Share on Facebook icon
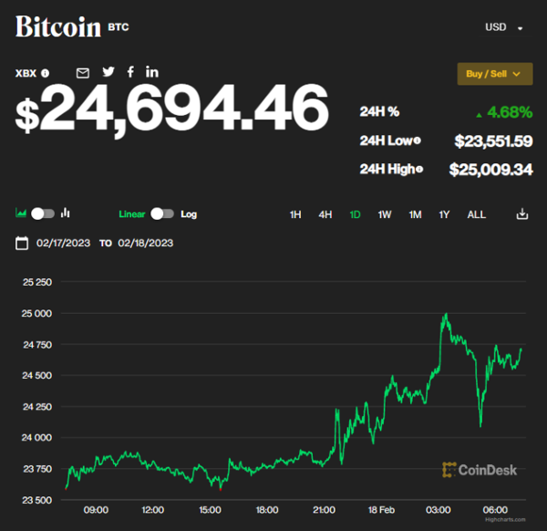 tap(131, 72)
